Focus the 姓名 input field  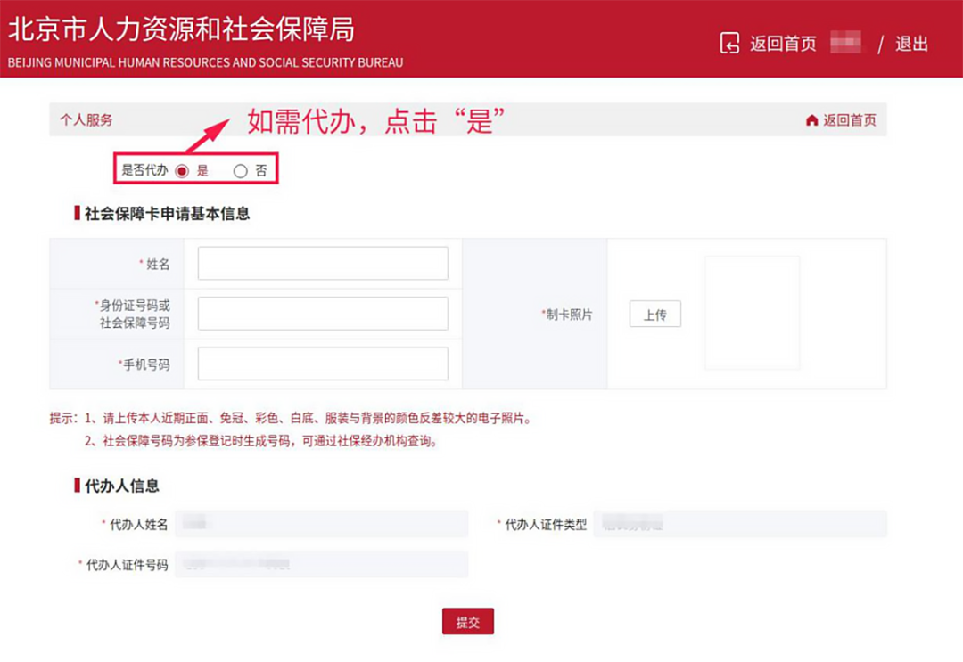tap(323, 264)
